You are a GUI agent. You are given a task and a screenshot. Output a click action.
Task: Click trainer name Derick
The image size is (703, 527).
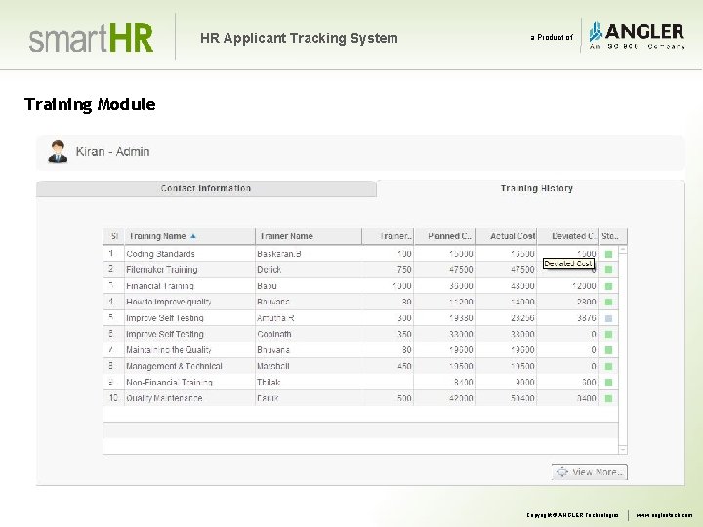[269, 269]
